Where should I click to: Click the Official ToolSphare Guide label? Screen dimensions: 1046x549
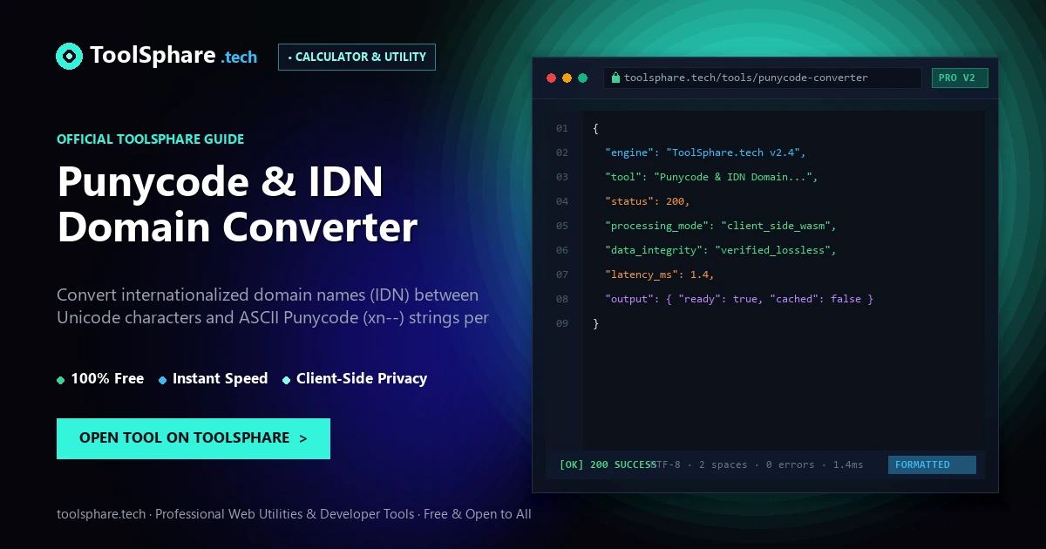click(151, 139)
